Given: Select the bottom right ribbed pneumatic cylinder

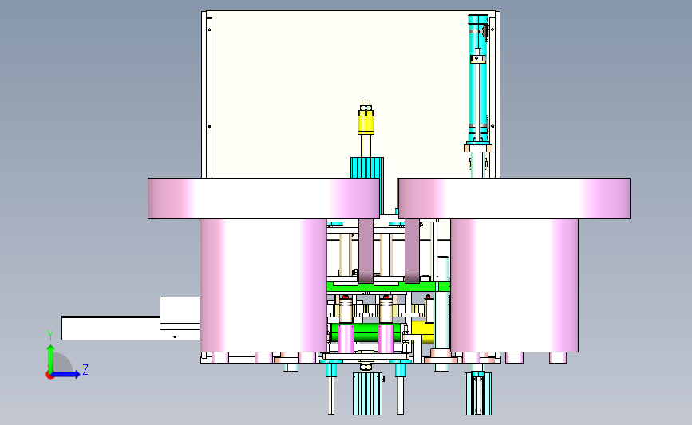Looking at the screenshot, I should [x=477, y=393].
